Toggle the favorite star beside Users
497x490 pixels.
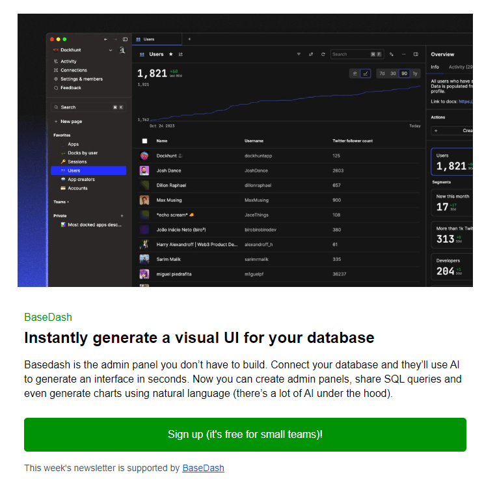click(x=171, y=54)
